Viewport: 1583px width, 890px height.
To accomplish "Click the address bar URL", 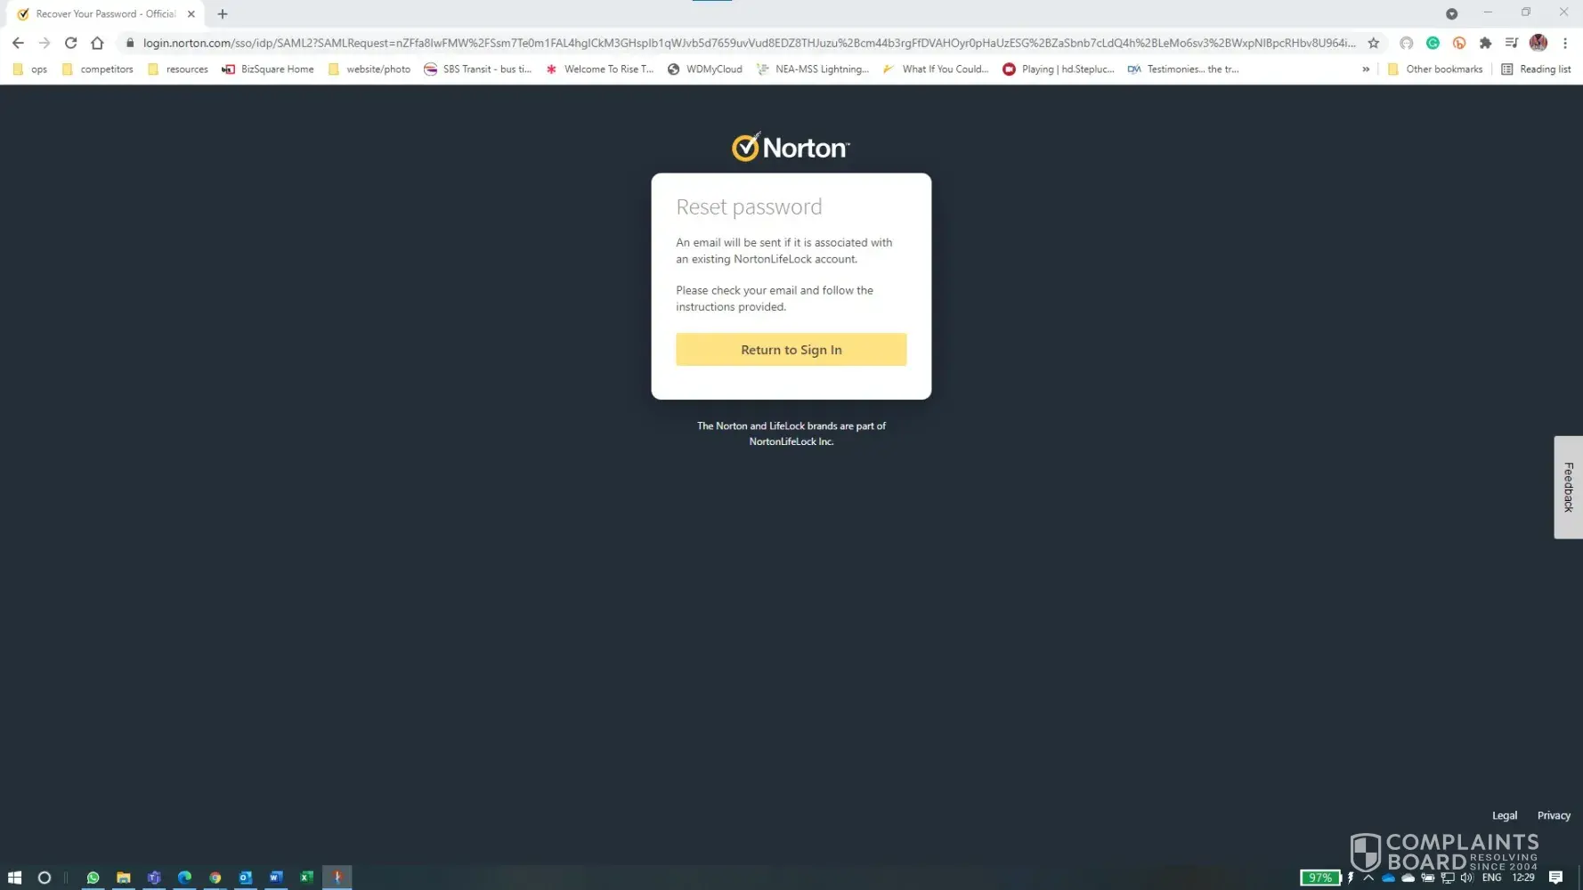I will [749, 43].
